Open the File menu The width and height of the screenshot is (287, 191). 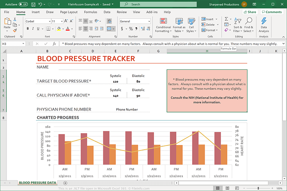[6, 12]
